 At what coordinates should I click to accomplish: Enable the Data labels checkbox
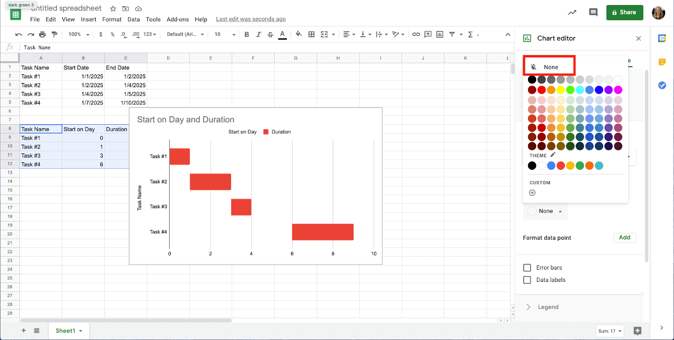pos(527,280)
